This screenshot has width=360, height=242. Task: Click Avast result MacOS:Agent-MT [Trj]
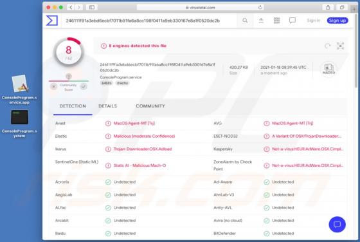click(x=134, y=123)
